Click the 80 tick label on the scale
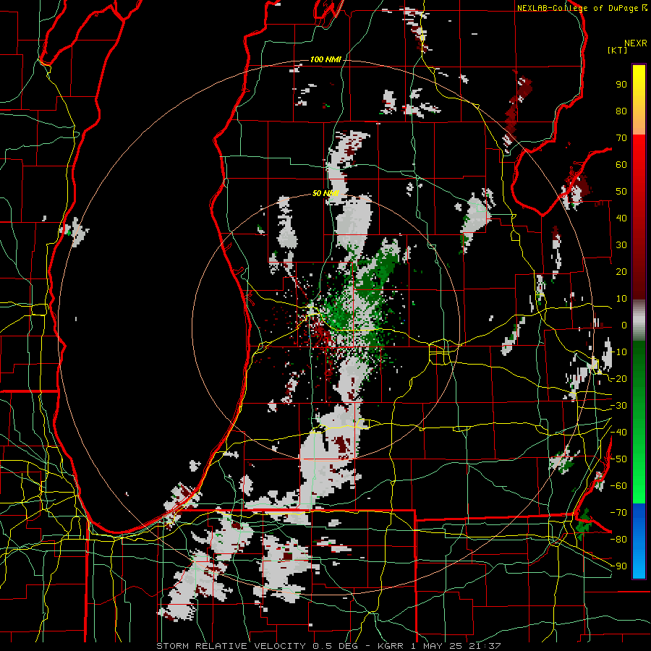 coord(621,111)
